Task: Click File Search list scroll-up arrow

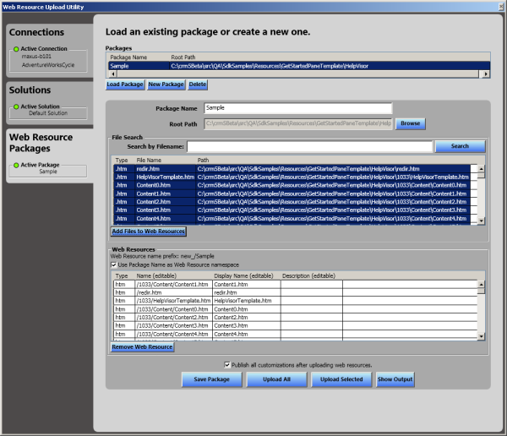Action: pyautogui.click(x=482, y=168)
